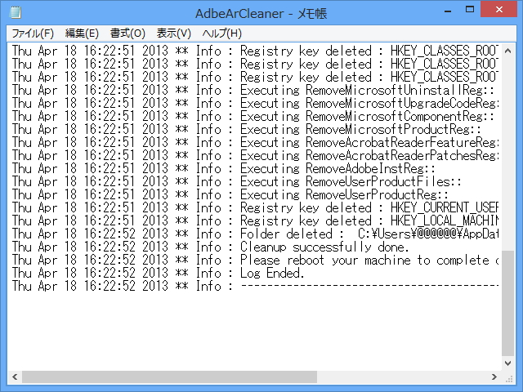Image resolution: width=523 pixels, height=392 pixels.
Task: Open the ヘルプ(H) menu
Action: tap(221, 33)
